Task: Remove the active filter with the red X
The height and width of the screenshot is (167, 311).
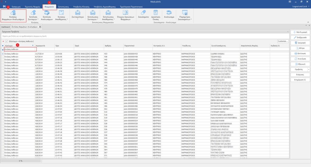Action: point(3,41)
